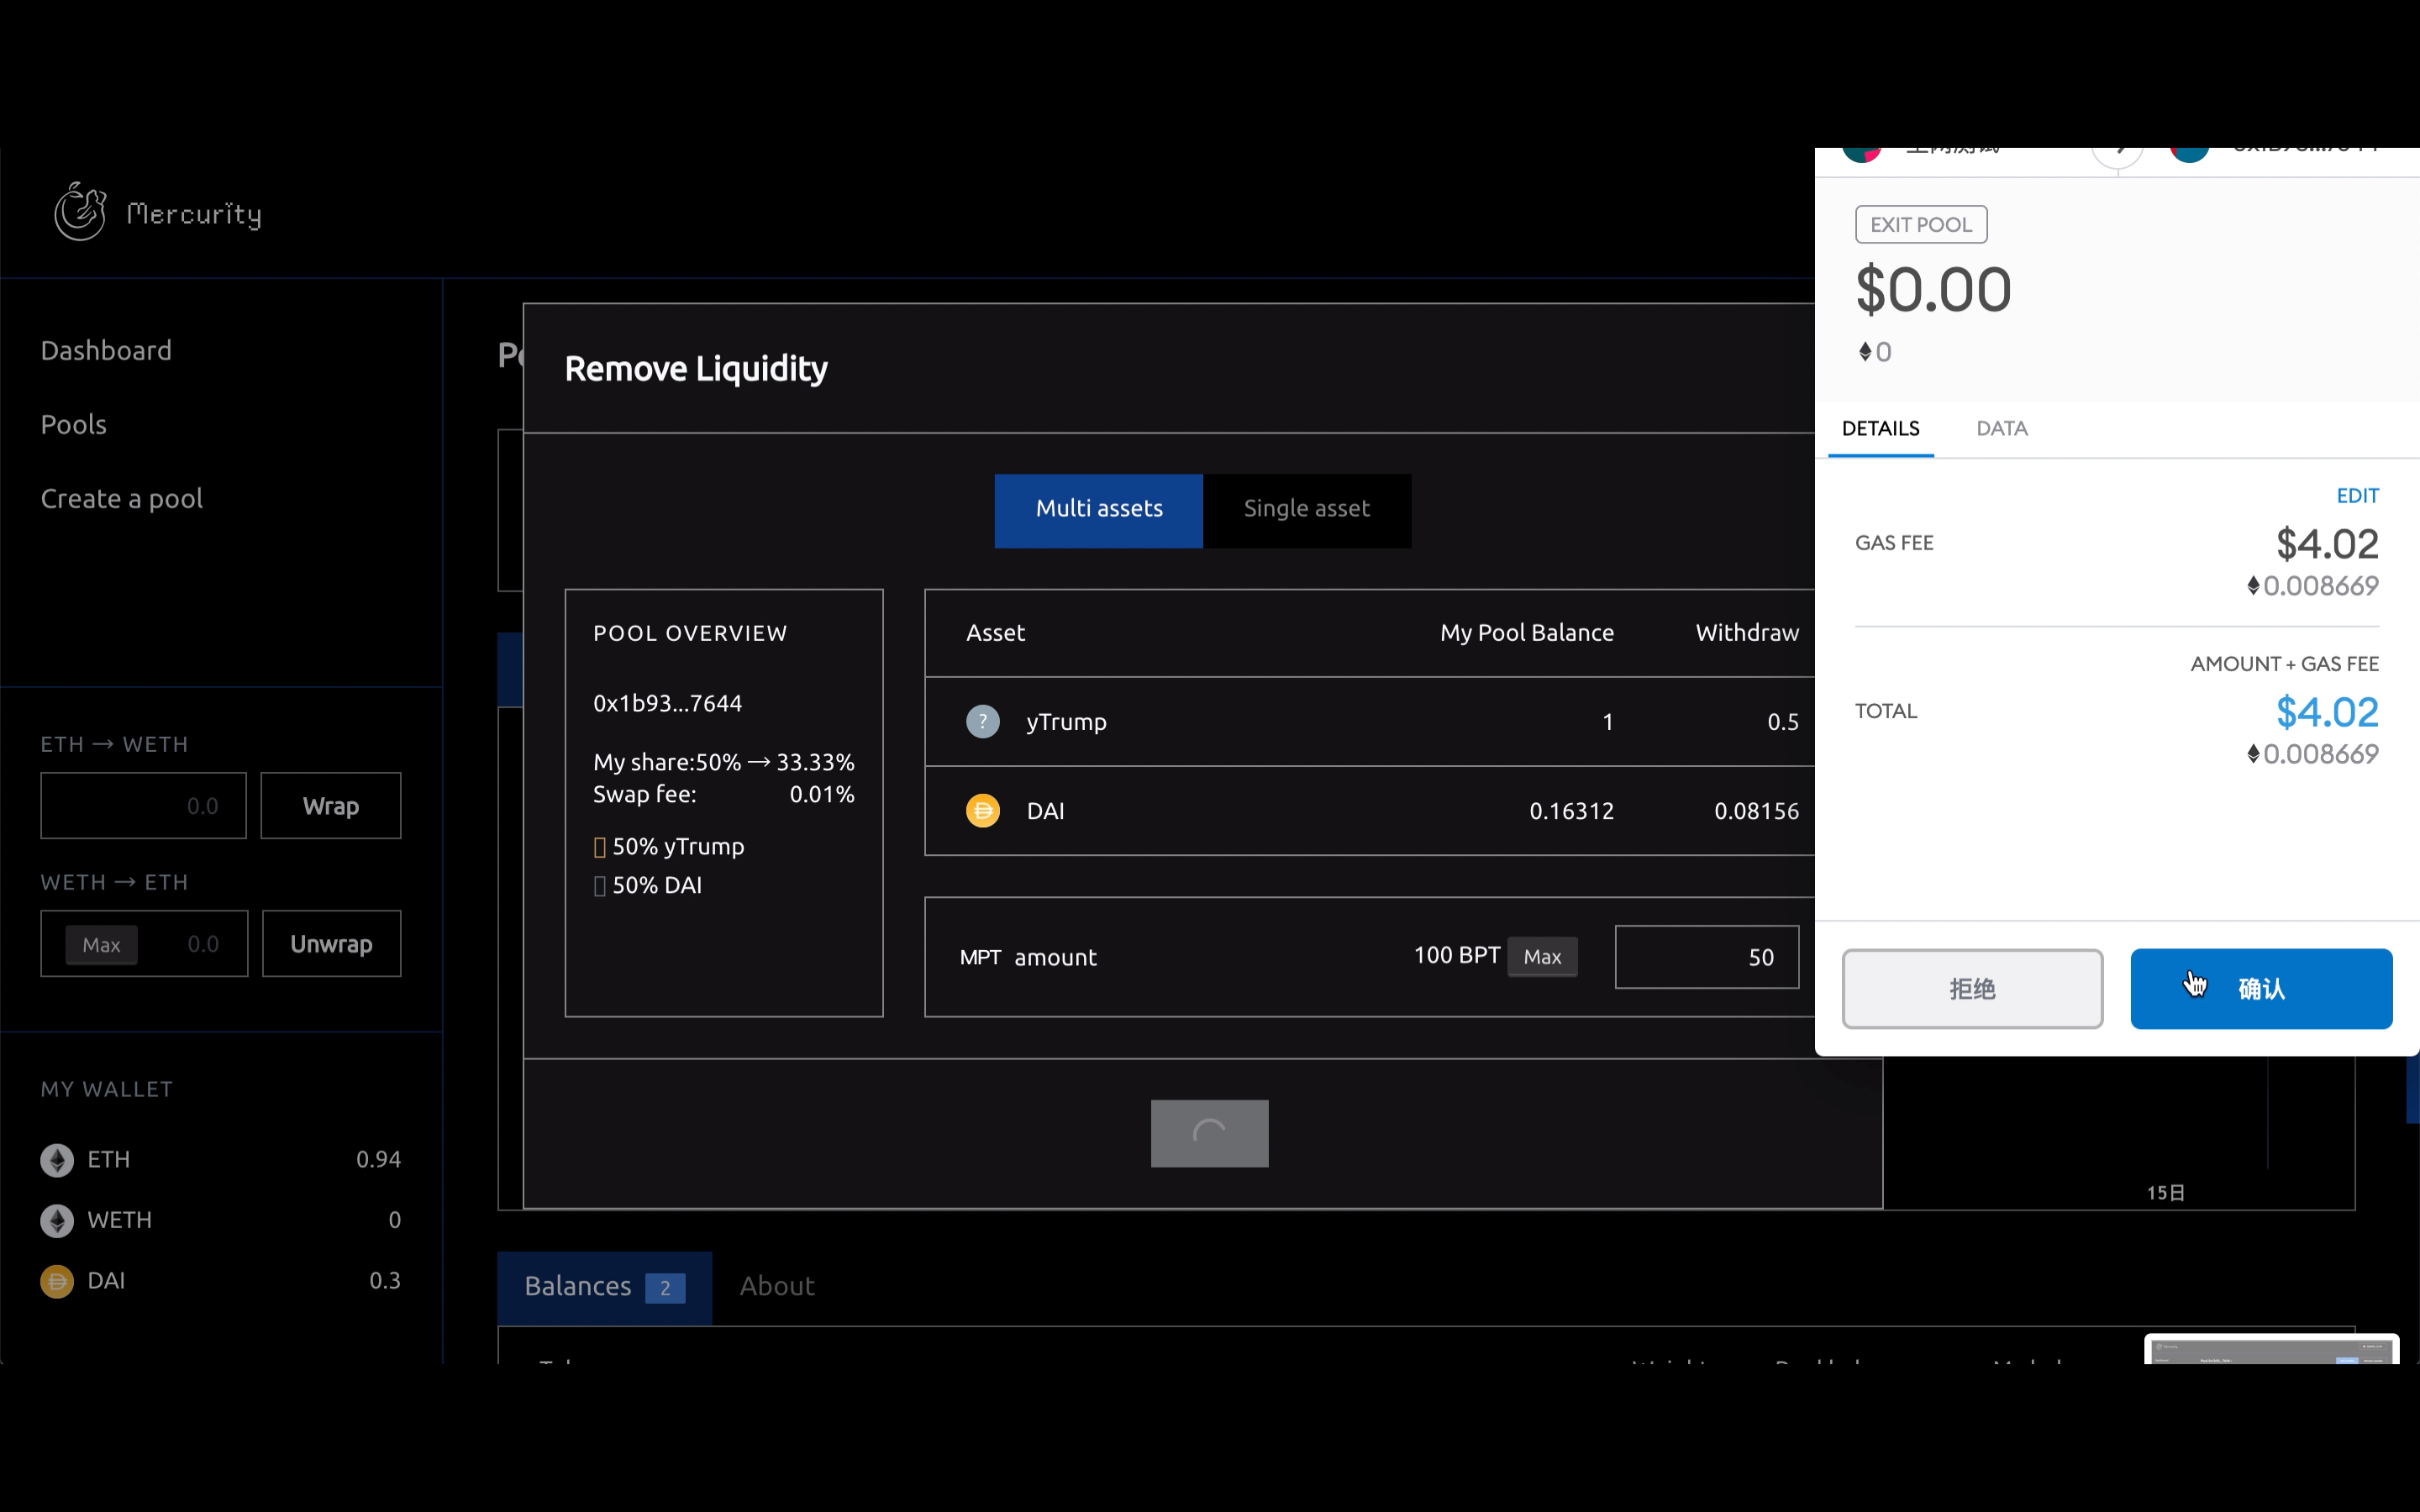The width and height of the screenshot is (2420, 1512).
Task: Click the ETH icon in My Wallet
Action: (x=57, y=1159)
